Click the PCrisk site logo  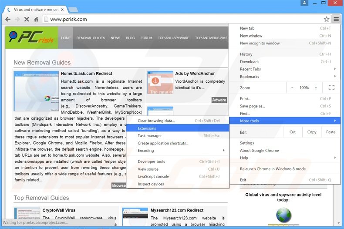[31, 37]
